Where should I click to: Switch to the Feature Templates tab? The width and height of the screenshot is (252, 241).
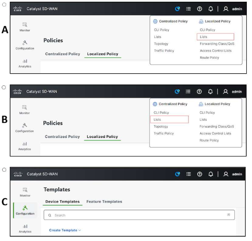tap(104, 202)
